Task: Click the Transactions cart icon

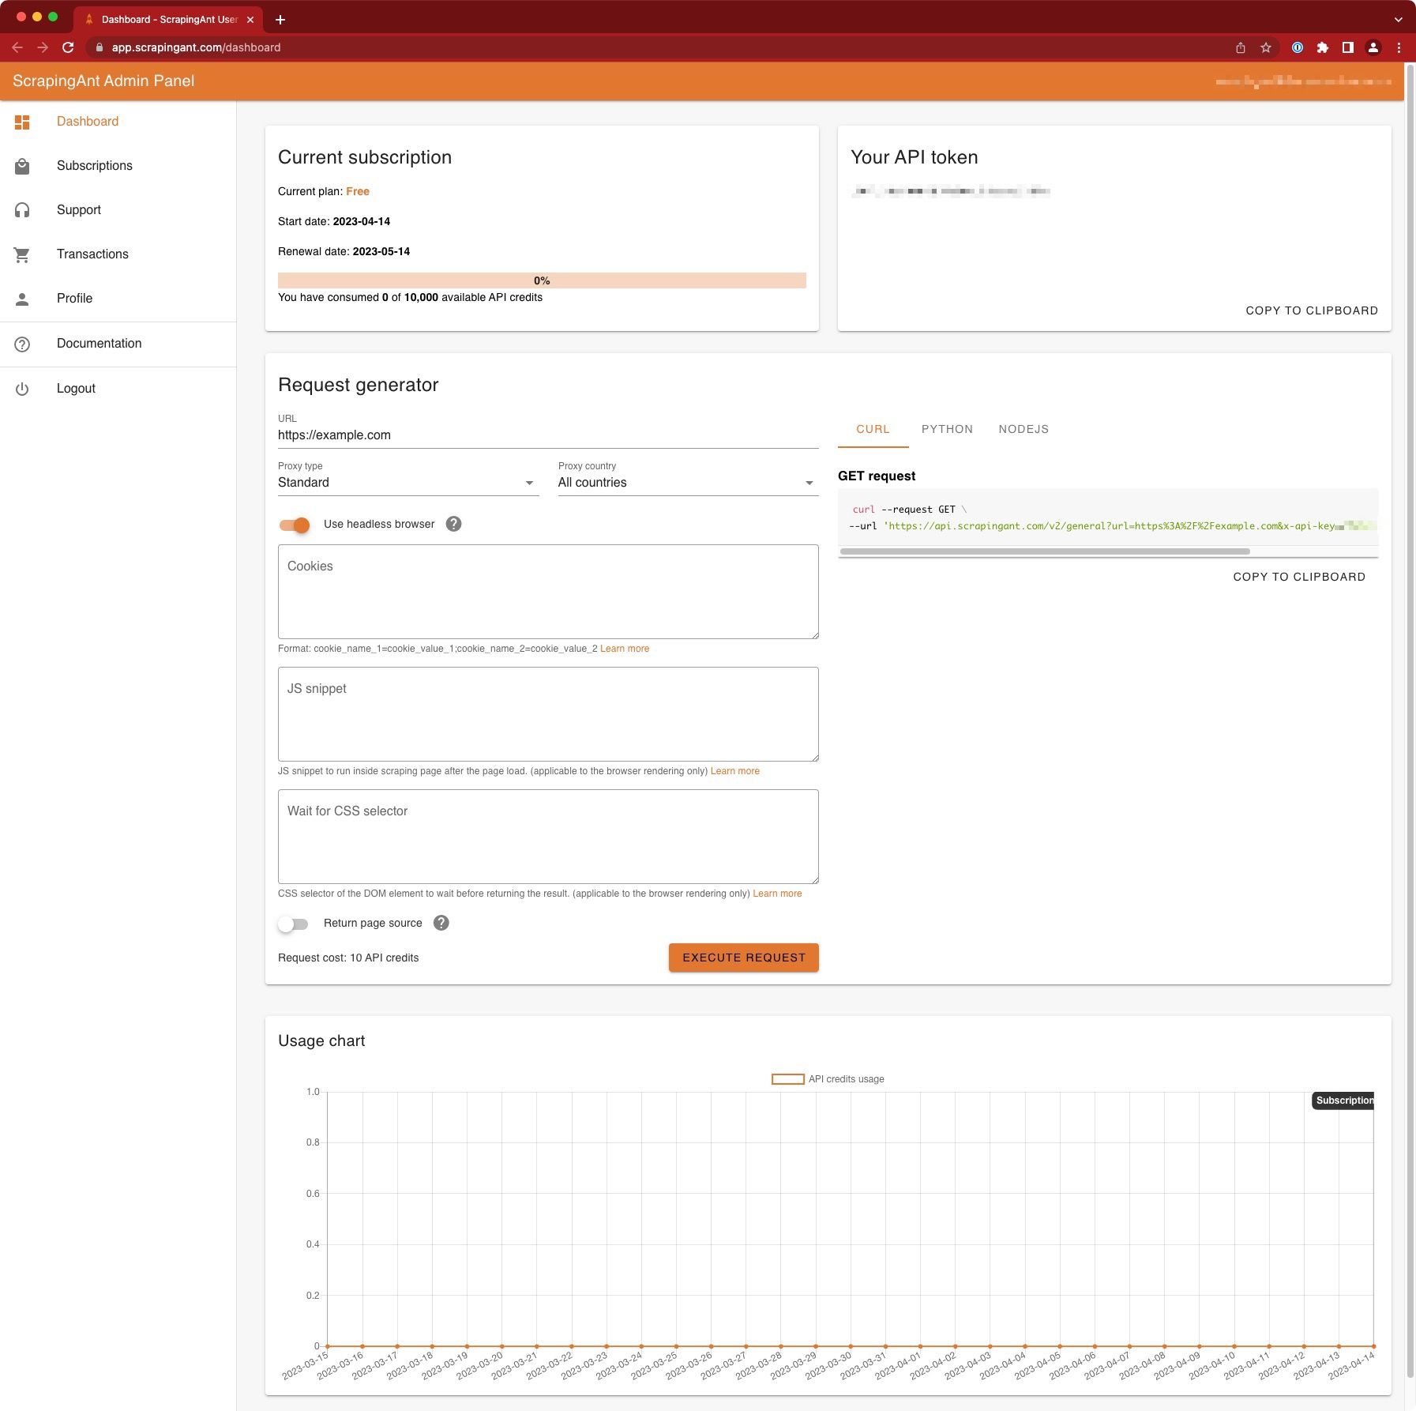Action: [22, 254]
